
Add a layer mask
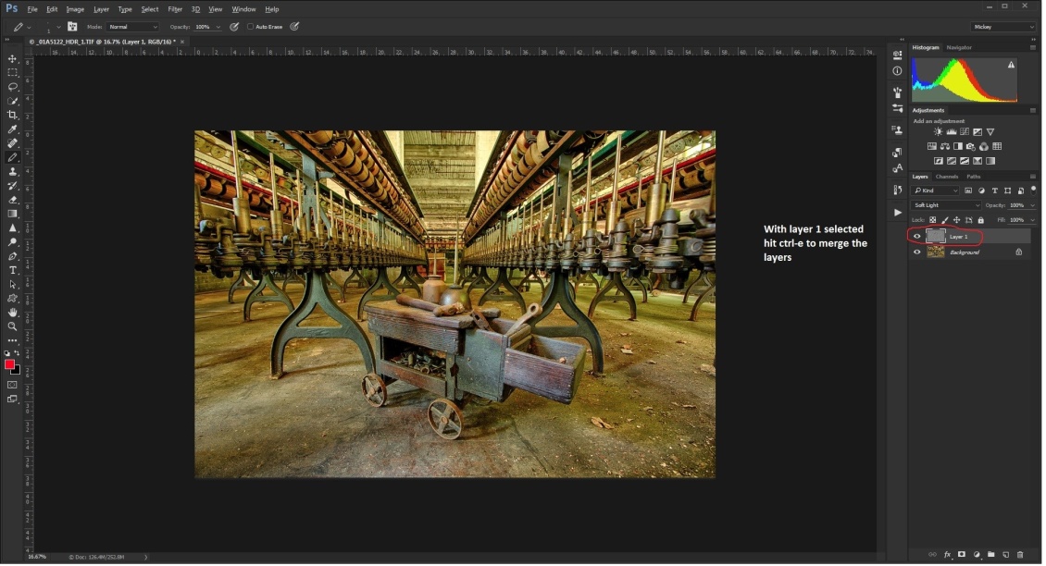(x=961, y=555)
